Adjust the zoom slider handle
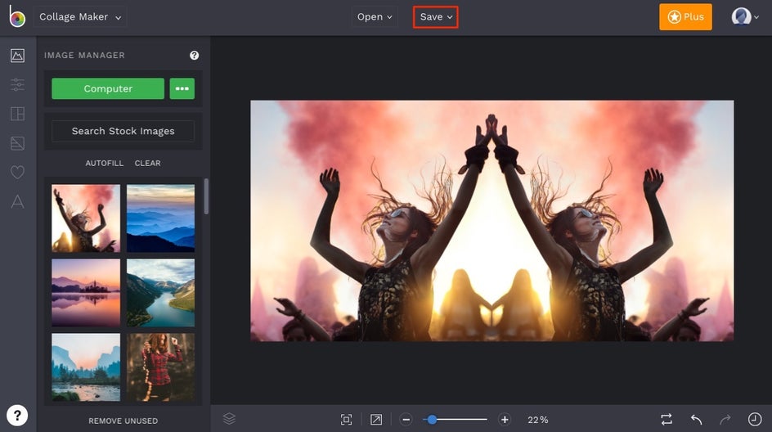This screenshot has width=772, height=432. [x=432, y=420]
